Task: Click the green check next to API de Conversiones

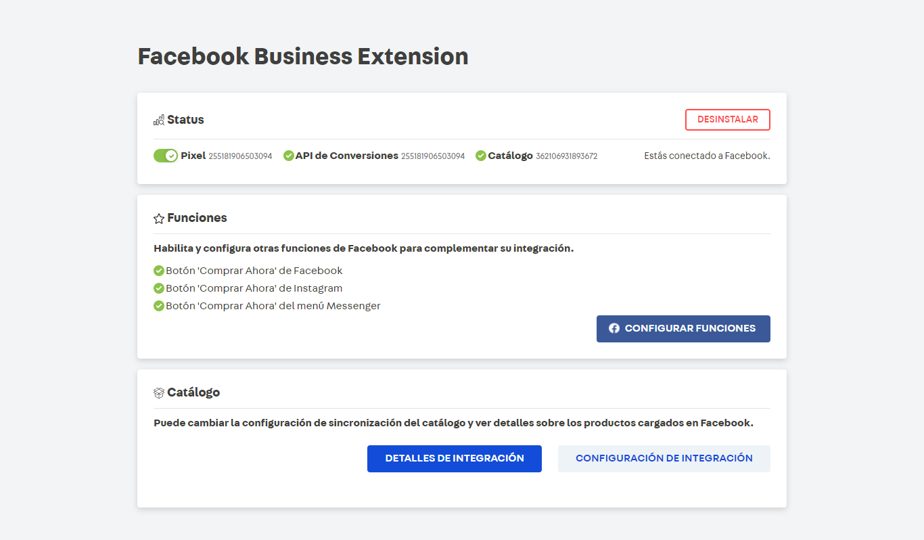Action: 289,156
